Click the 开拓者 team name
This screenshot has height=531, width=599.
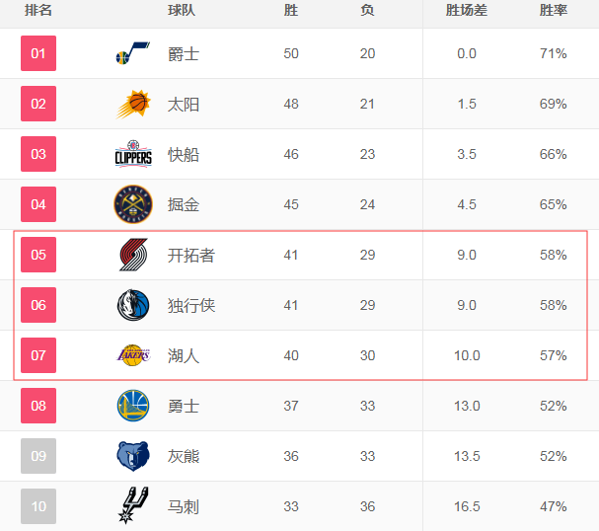pos(191,256)
